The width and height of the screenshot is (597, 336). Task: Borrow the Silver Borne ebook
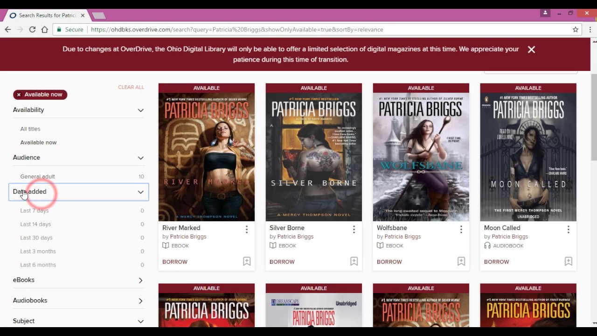[x=282, y=262]
